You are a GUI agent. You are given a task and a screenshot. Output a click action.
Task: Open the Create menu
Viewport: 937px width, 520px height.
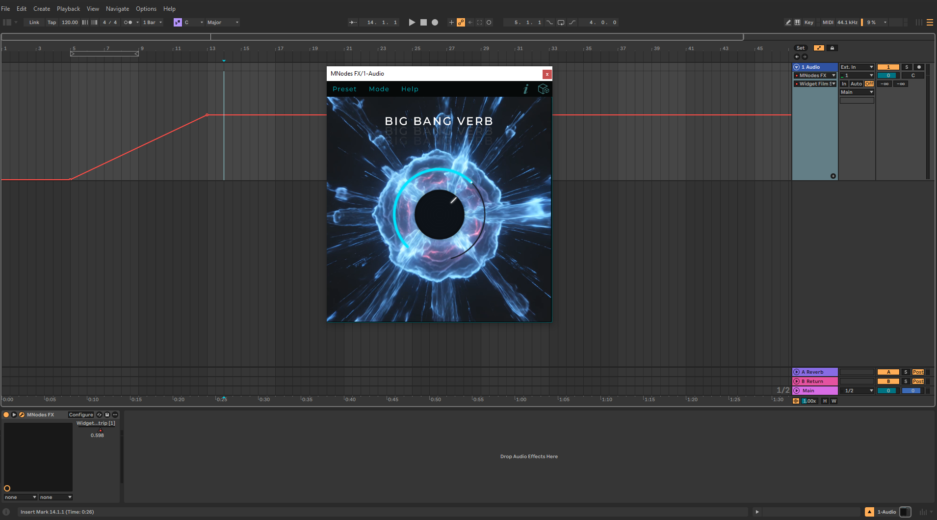coord(42,9)
